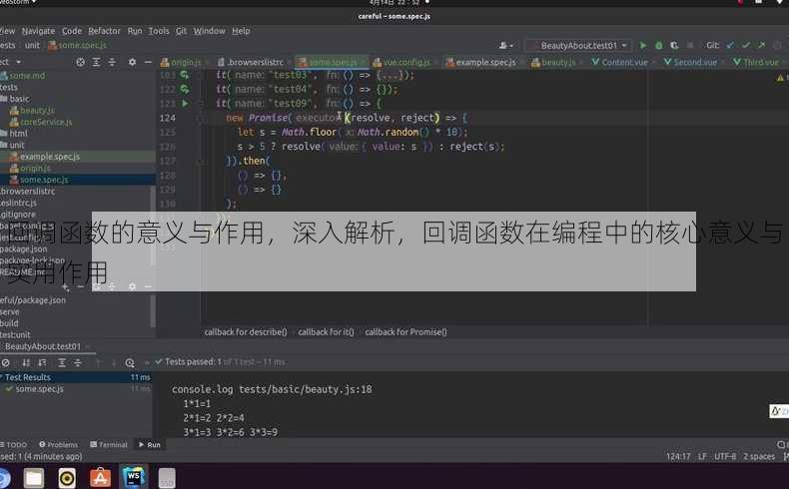Select some.spec.js in Test Results

click(39, 389)
